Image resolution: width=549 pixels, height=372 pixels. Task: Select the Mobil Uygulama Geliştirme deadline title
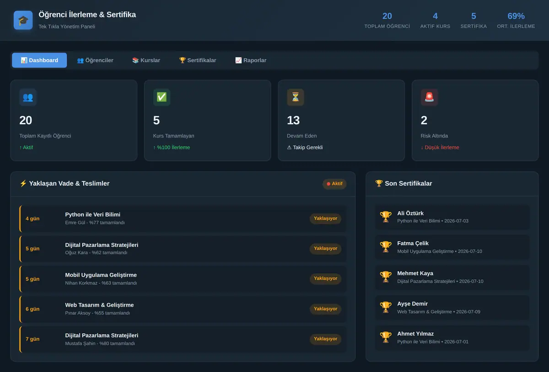(x=101, y=275)
